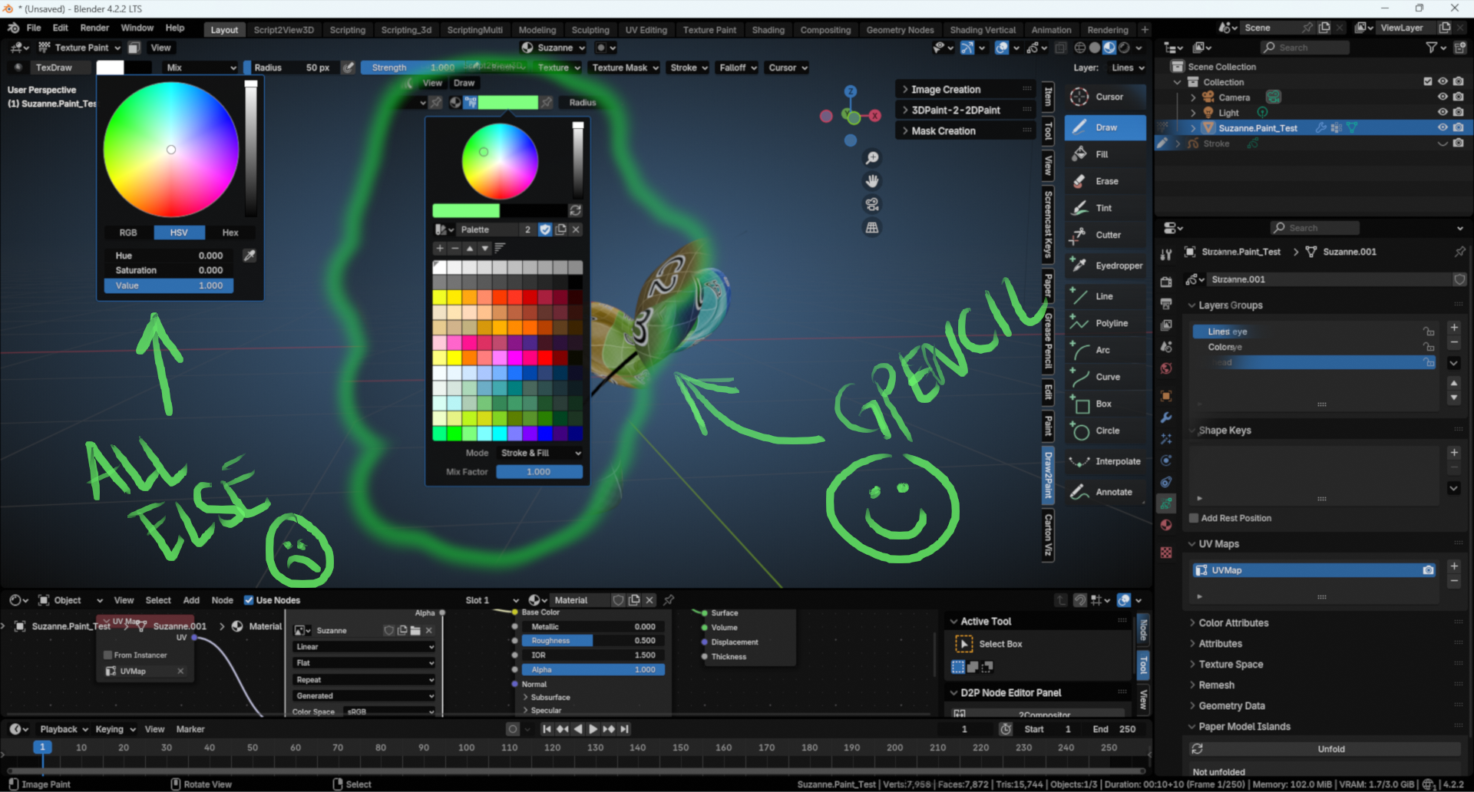
Task: Click the outliner Search field
Action: pyautogui.click(x=1305, y=48)
